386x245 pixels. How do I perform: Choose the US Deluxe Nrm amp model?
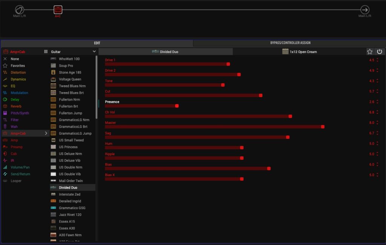click(70, 154)
